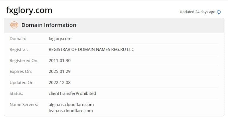Click the Domain Information panel header
The image size is (228, 118).
pos(49,25)
